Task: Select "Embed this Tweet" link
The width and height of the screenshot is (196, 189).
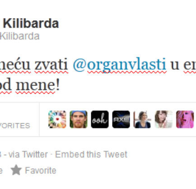Action: tap(91, 154)
